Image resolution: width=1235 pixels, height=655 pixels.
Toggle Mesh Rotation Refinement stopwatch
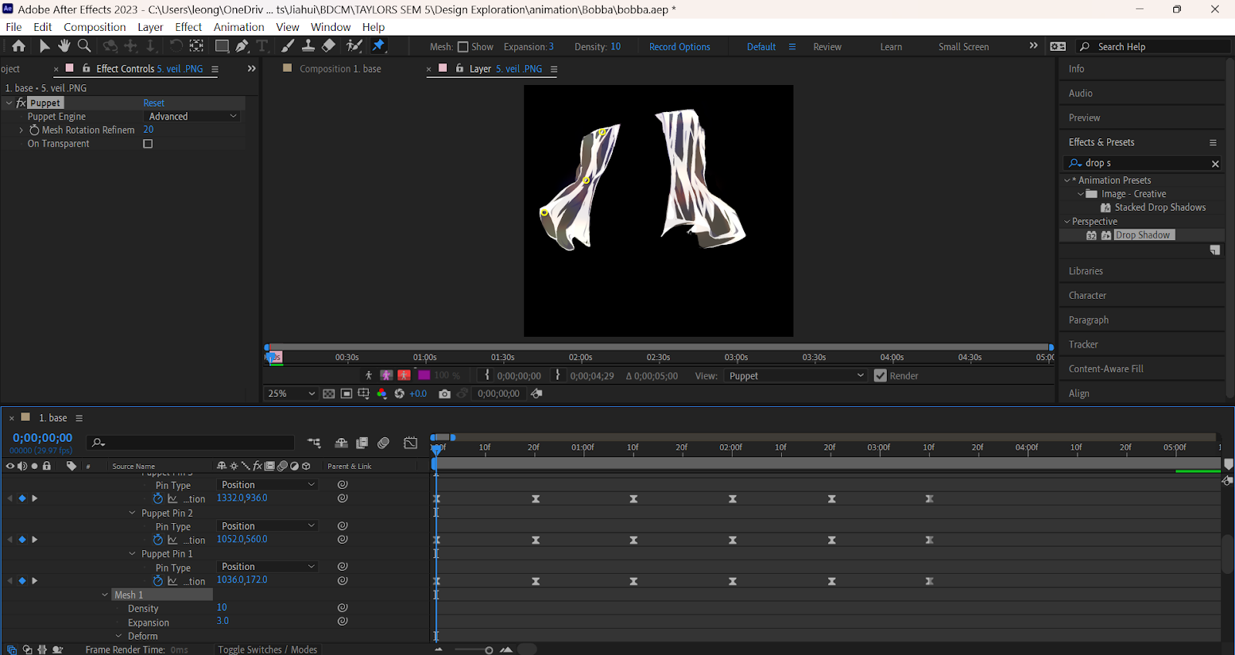pyautogui.click(x=34, y=131)
